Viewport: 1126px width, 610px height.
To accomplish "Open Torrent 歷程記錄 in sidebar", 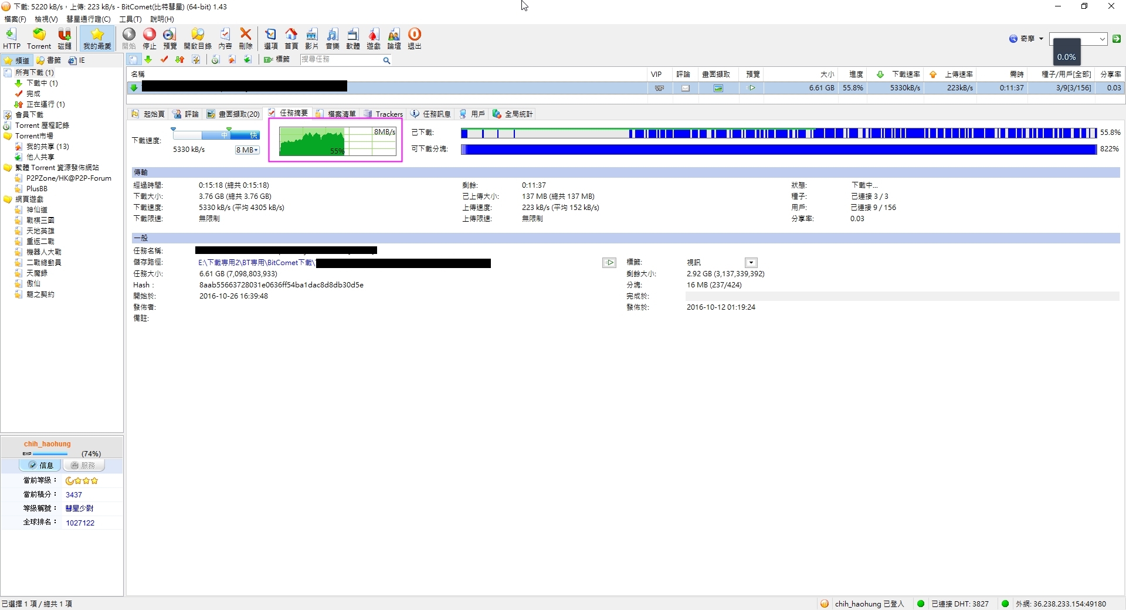I will [42, 126].
